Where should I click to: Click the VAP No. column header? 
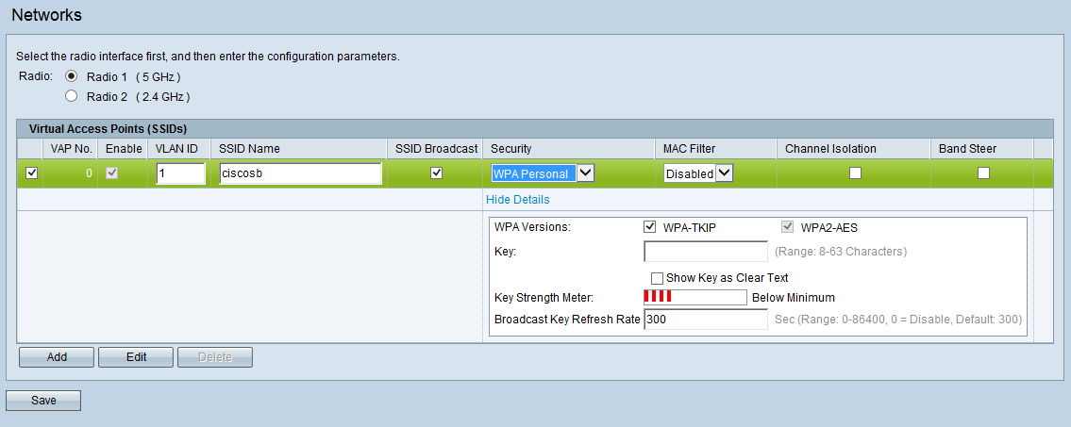pyautogui.click(x=72, y=148)
